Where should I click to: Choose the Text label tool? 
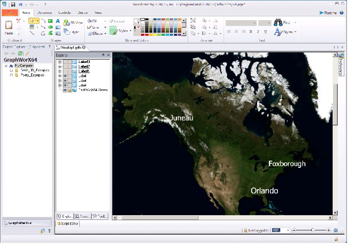tap(58, 21)
